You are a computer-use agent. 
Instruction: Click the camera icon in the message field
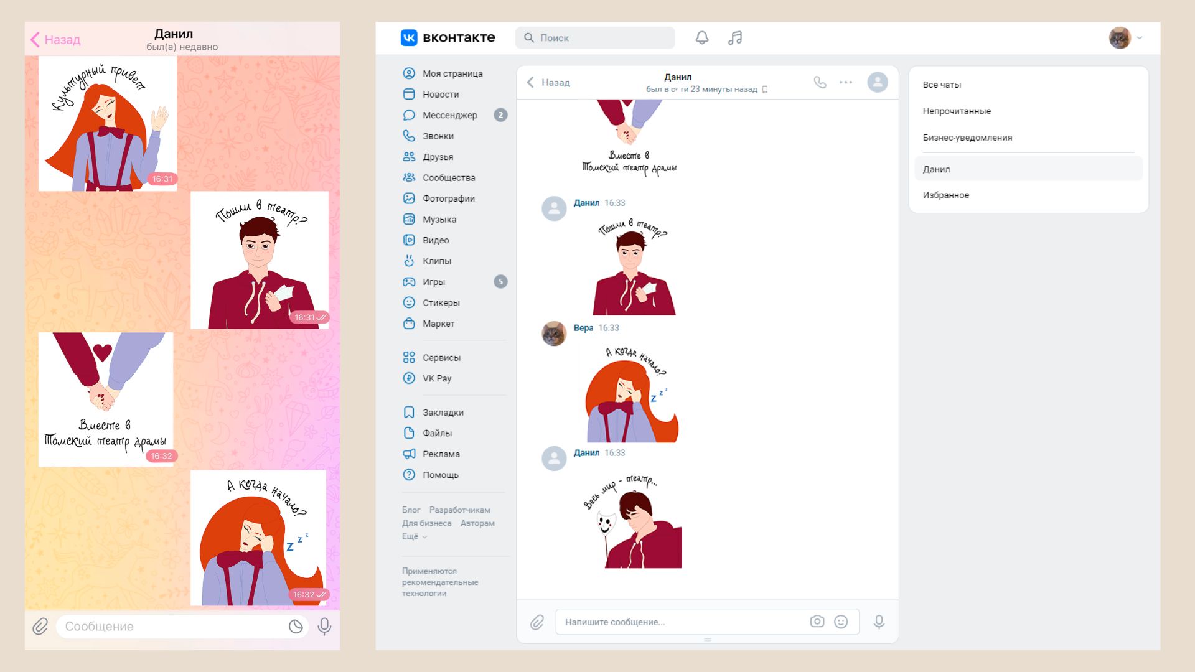click(817, 622)
